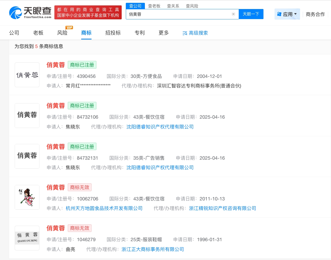This screenshot has width=331, height=260.
Task: Click registration number 4390456
Action: (x=86, y=76)
